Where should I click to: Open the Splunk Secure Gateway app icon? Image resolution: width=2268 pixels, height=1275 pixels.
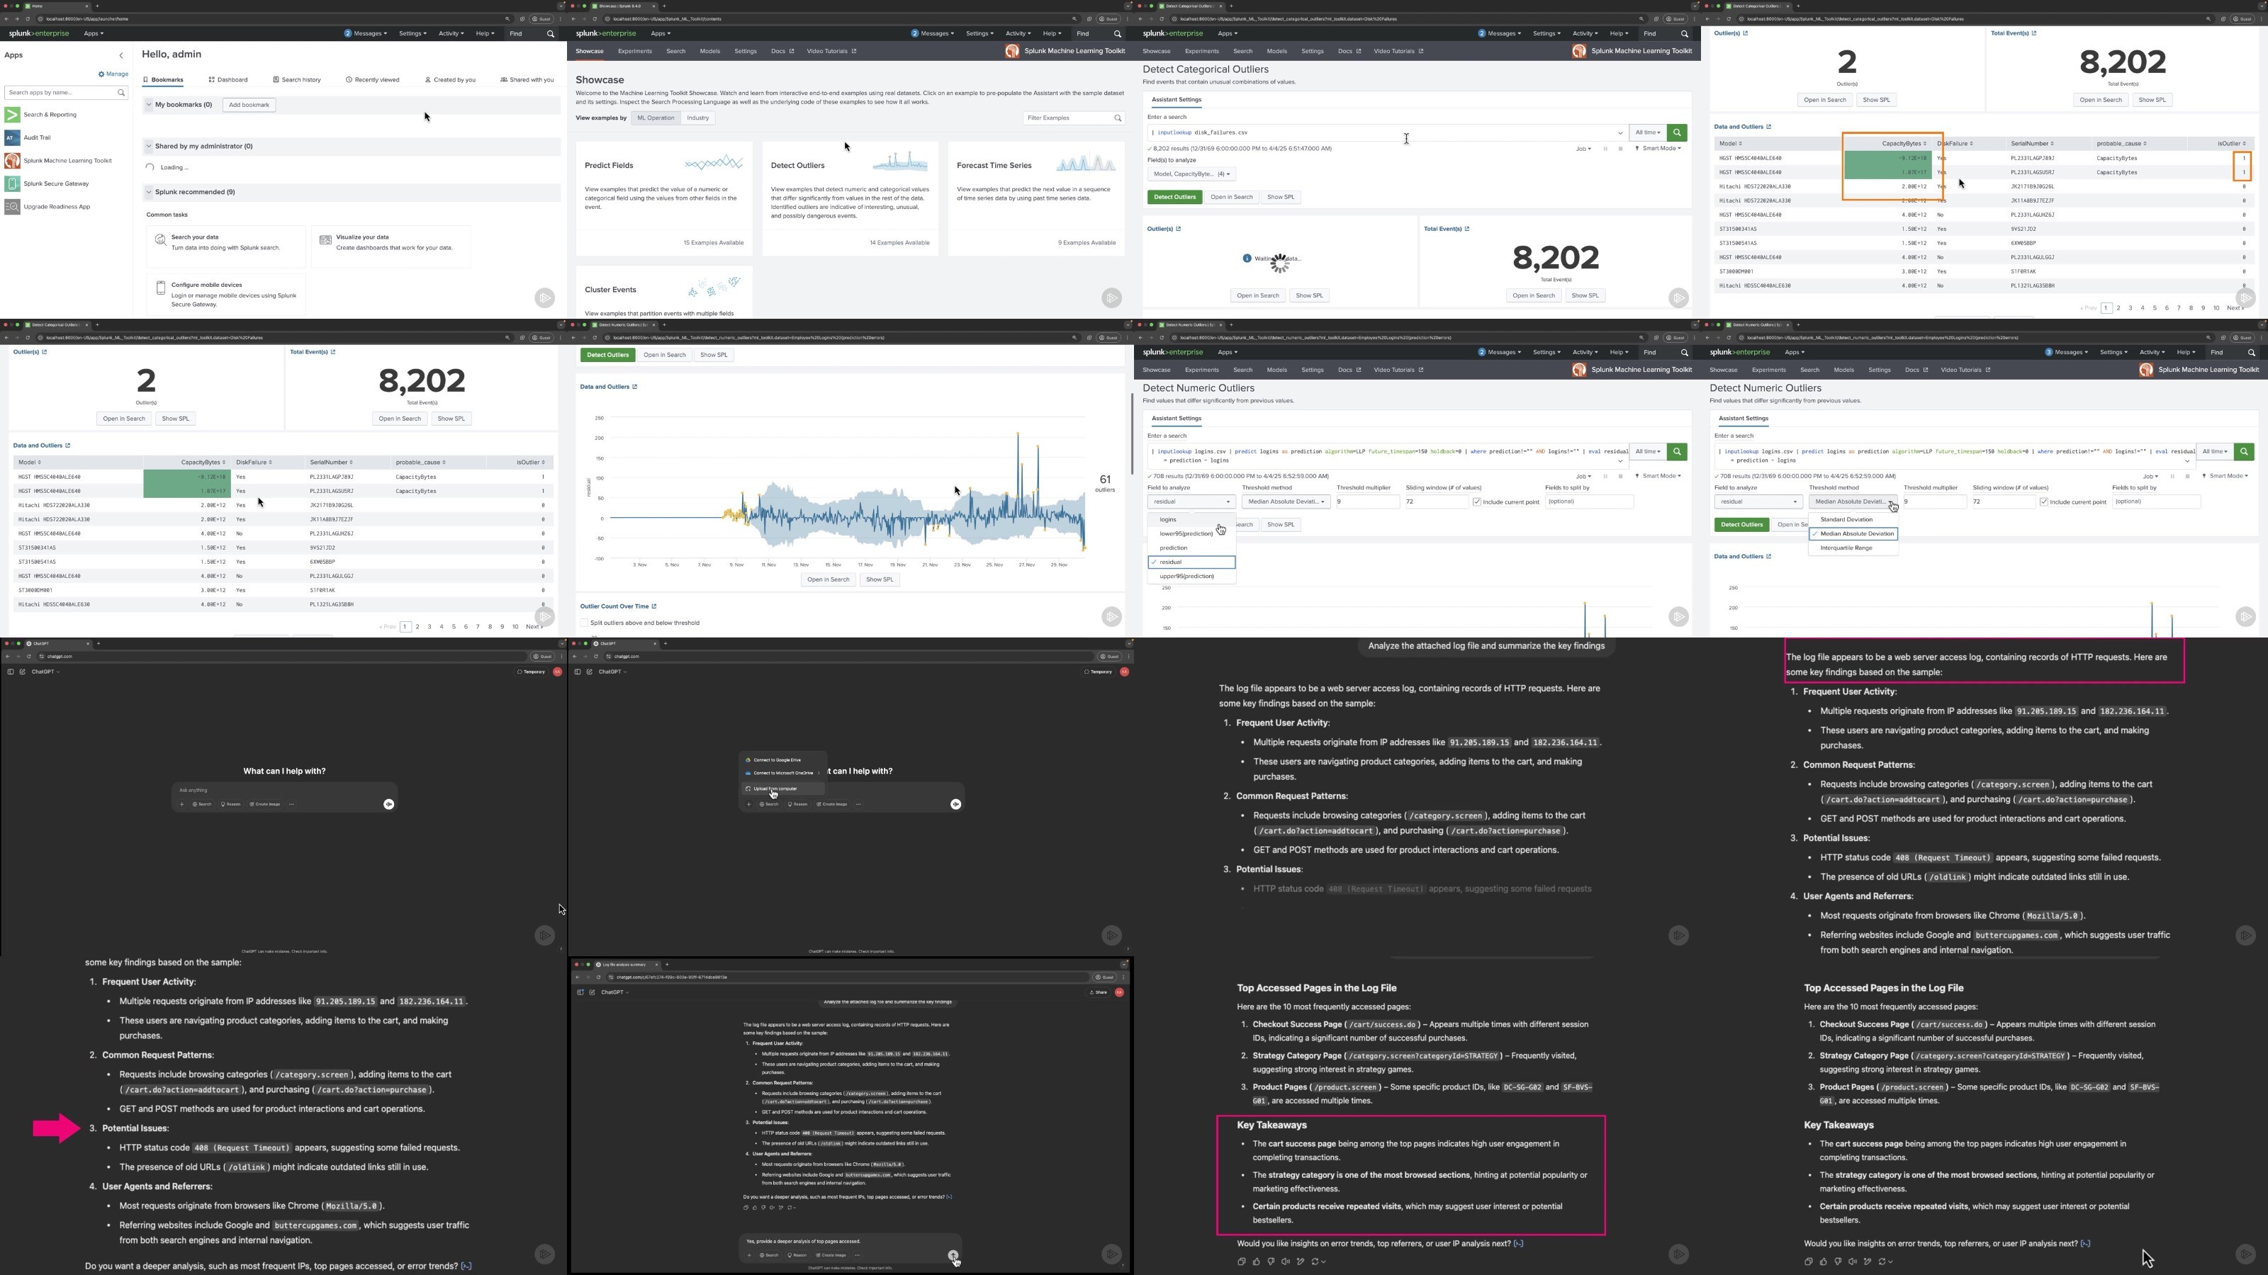(12, 183)
